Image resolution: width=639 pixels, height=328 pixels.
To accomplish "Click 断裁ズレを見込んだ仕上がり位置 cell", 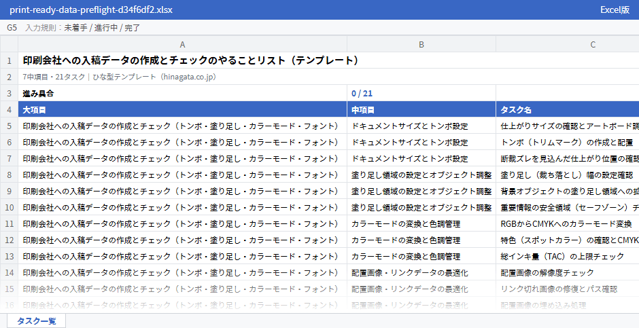I will pos(567,158).
